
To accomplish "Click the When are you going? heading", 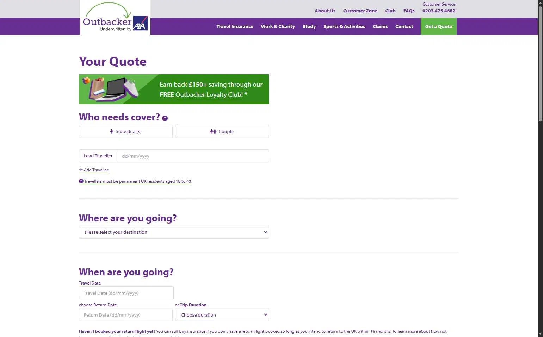I will (x=126, y=272).
